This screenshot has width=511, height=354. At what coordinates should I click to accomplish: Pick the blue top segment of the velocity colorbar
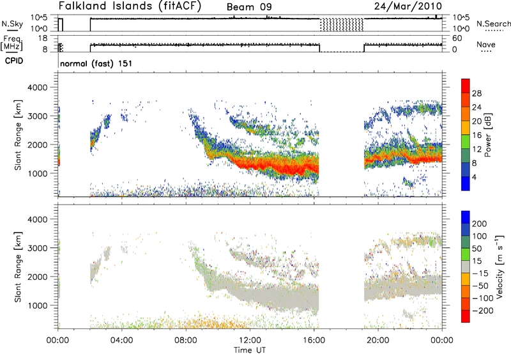tap(466, 217)
